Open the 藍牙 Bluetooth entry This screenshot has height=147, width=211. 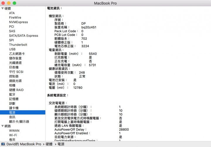(x=12, y=94)
